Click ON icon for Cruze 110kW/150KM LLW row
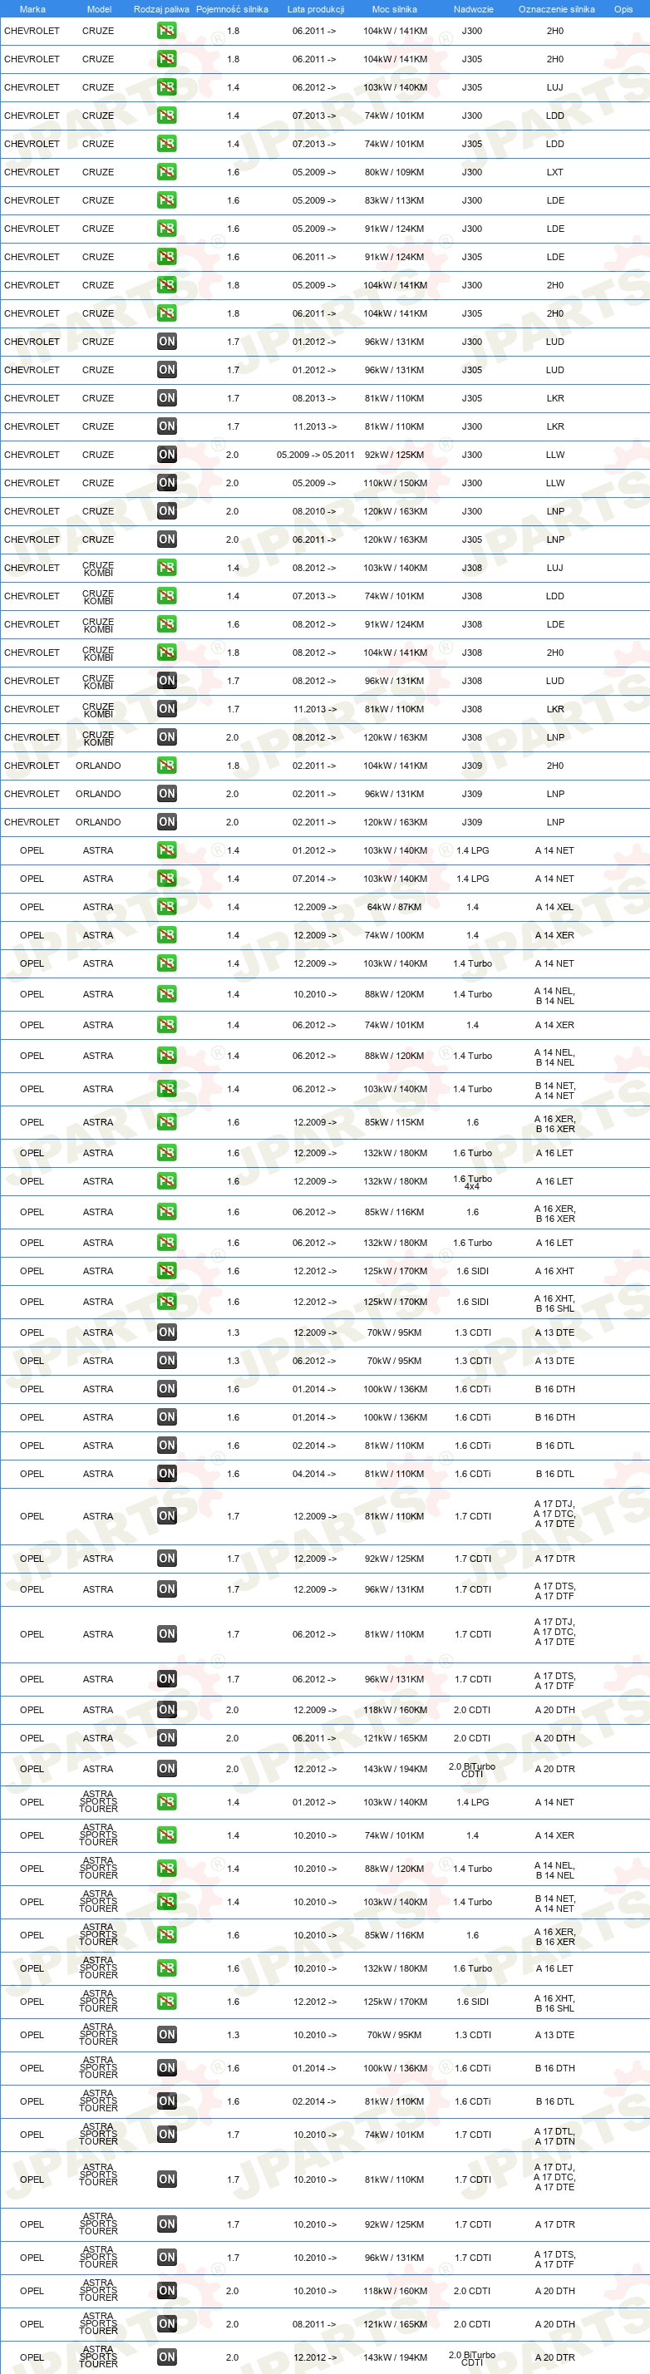This screenshot has height=2374, width=650. point(166,483)
